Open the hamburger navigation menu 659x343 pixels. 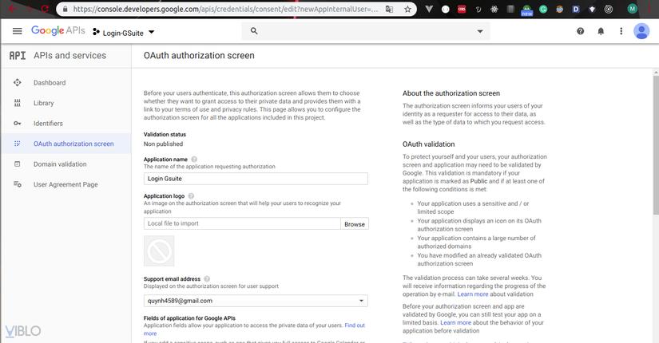click(17, 31)
